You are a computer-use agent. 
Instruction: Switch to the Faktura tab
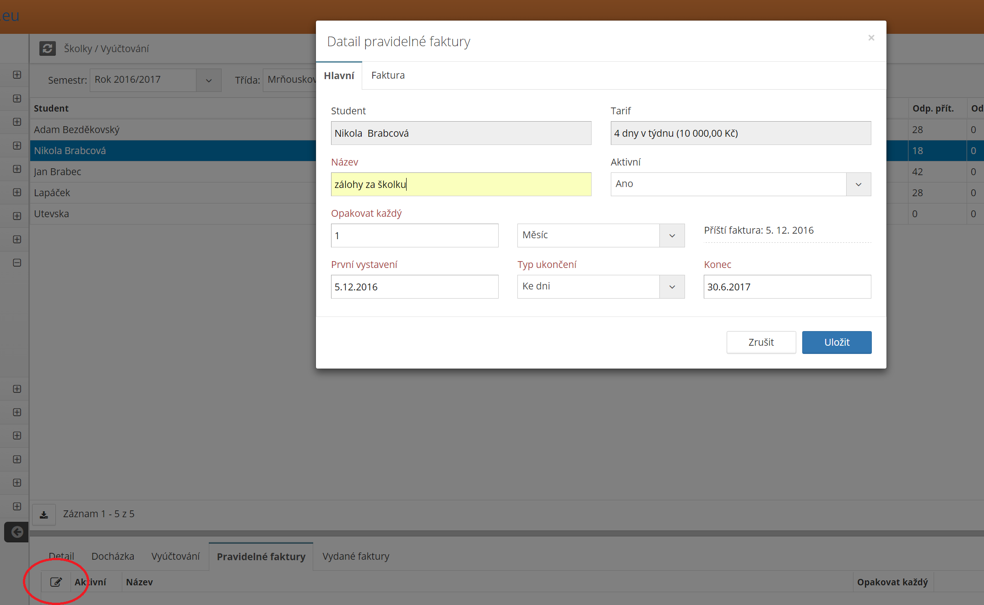(x=388, y=75)
